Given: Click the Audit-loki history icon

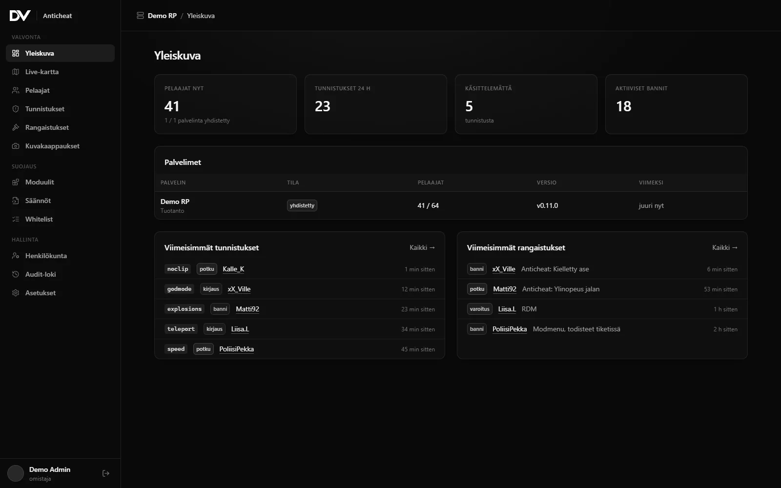Looking at the screenshot, I should click(16, 274).
